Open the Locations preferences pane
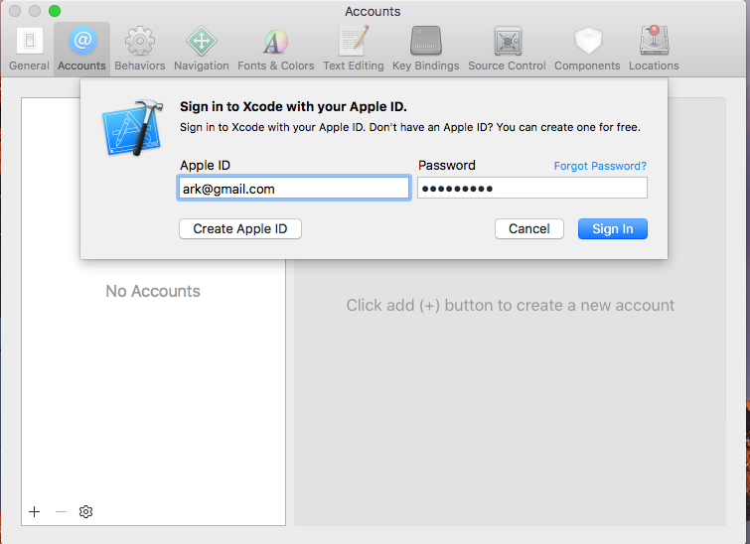The image size is (750, 544). tap(654, 50)
